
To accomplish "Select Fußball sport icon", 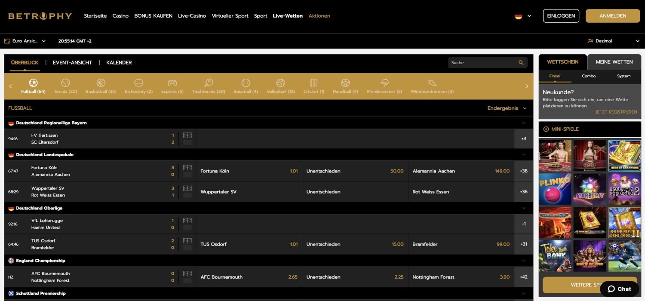I will tap(33, 83).
